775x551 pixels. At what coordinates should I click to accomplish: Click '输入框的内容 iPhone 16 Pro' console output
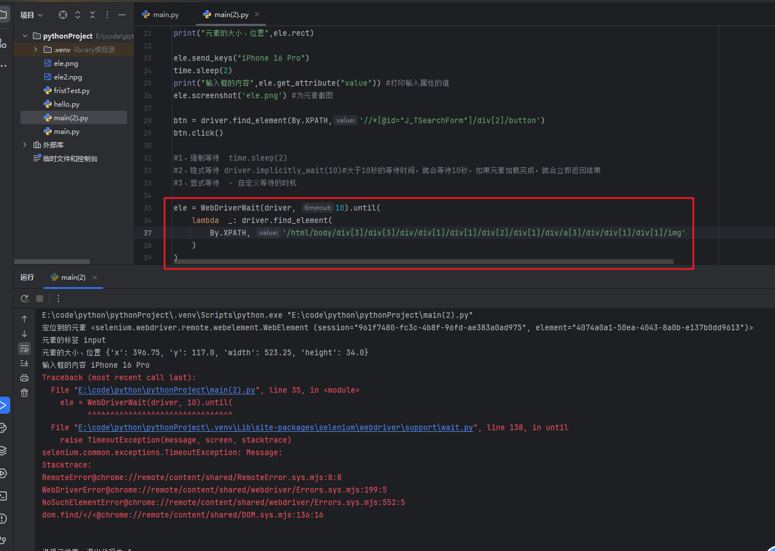click(96, 365)
